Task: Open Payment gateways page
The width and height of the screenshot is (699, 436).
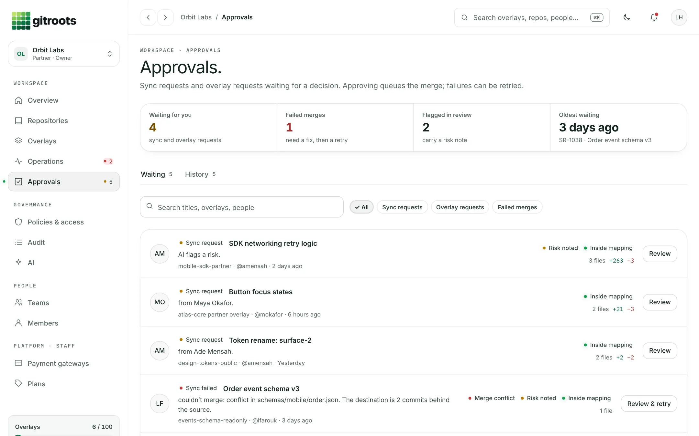Action: click(64, 364)
